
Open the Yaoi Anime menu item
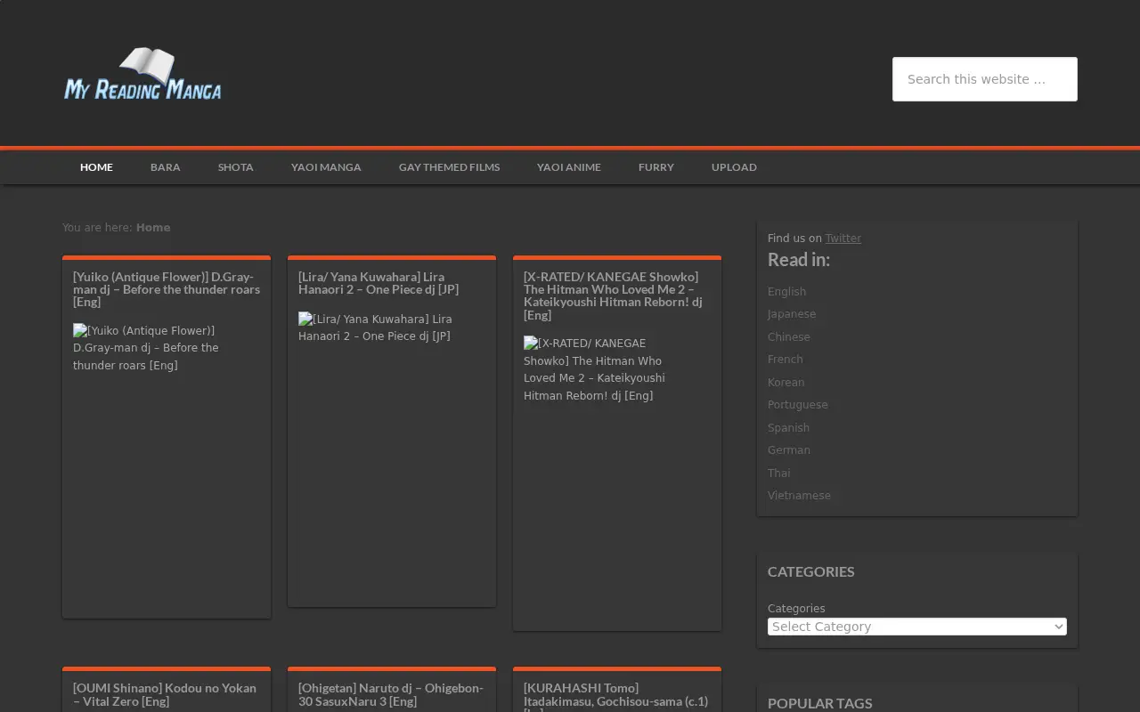[569, 167]
